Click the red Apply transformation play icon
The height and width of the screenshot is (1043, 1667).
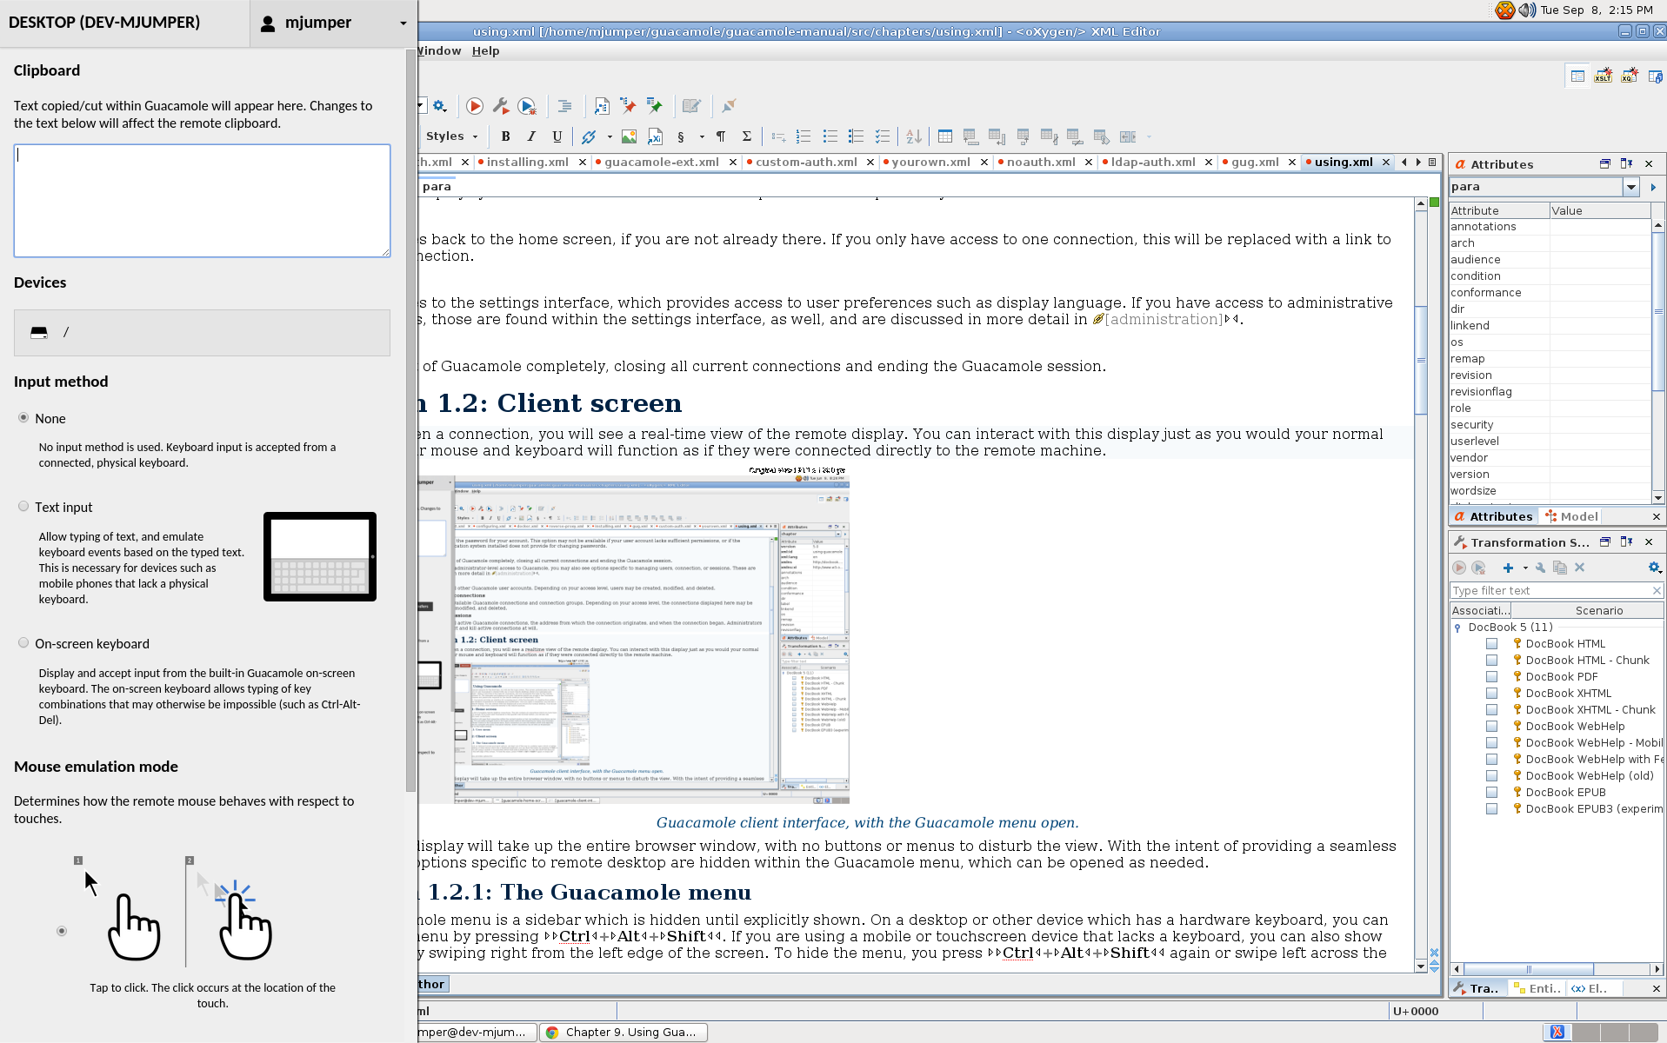point(475,106)
